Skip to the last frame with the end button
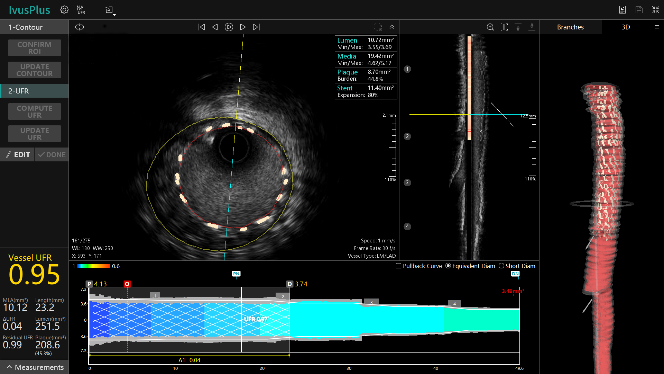The image size is (664, 374). tap(256, 27)
